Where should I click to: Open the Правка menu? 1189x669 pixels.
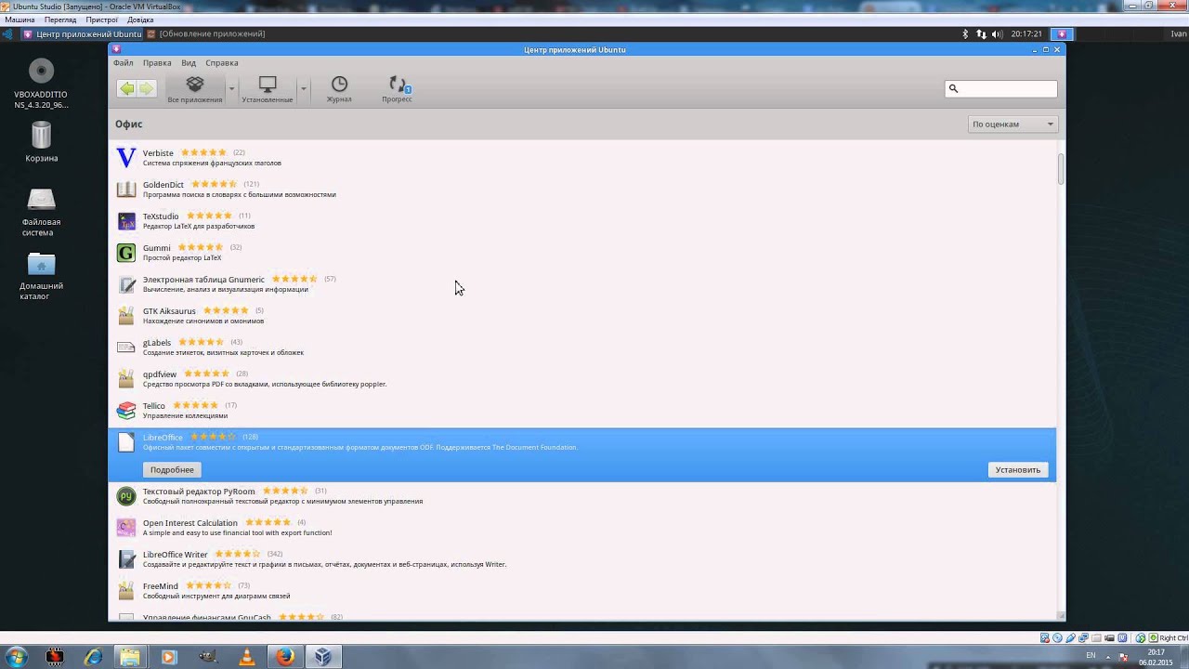click(x=157, y=63)
